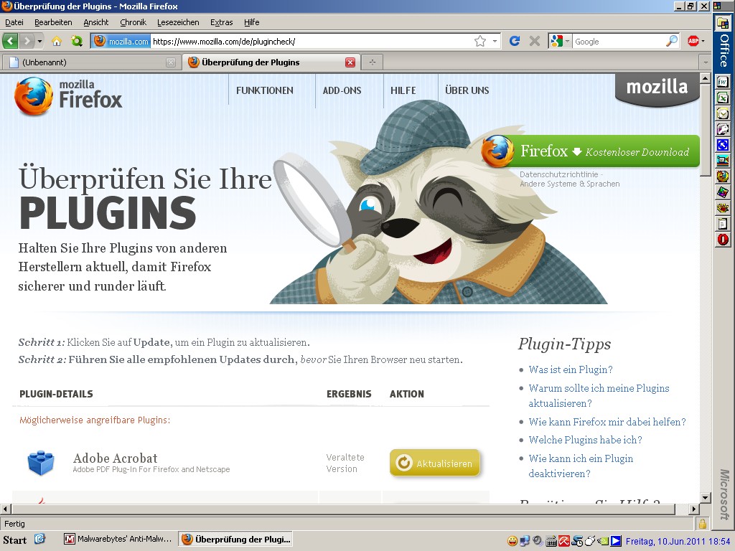
Task: Click the green refresh toolbar icon beside Home
Action: tap(76, 41)
